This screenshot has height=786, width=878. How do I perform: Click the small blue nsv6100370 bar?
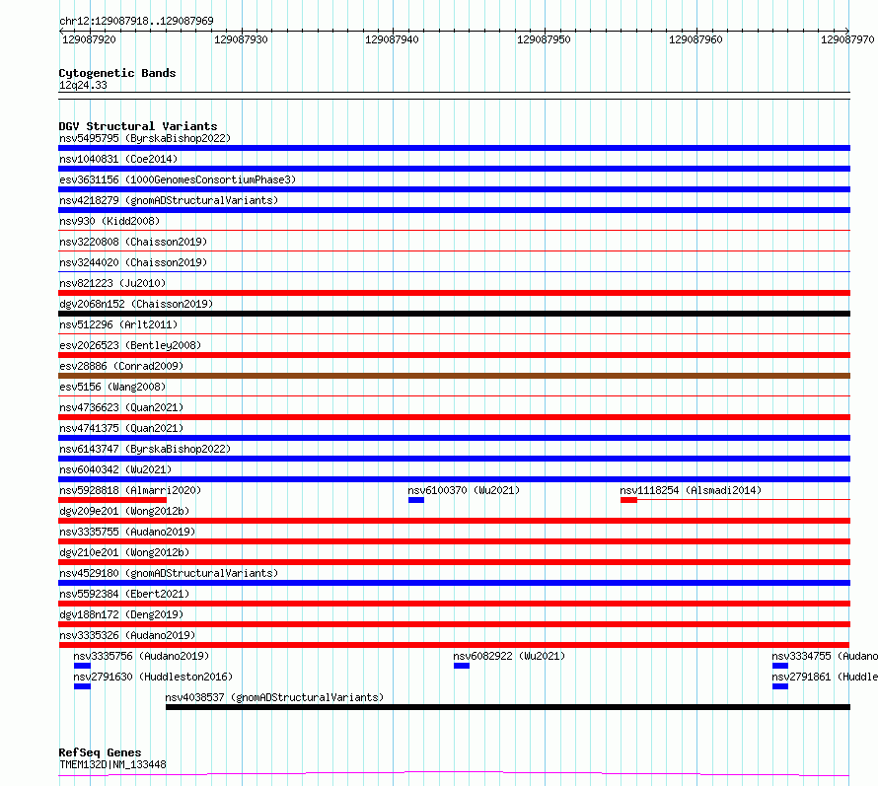(x=416, y=500)
